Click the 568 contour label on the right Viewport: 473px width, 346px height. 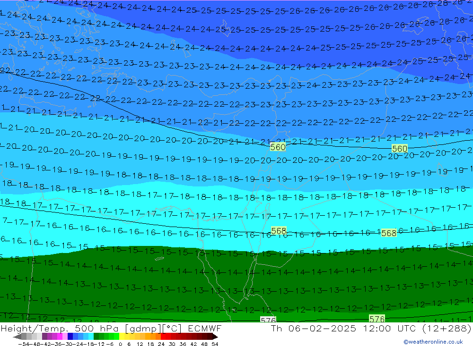pos(389,233)
